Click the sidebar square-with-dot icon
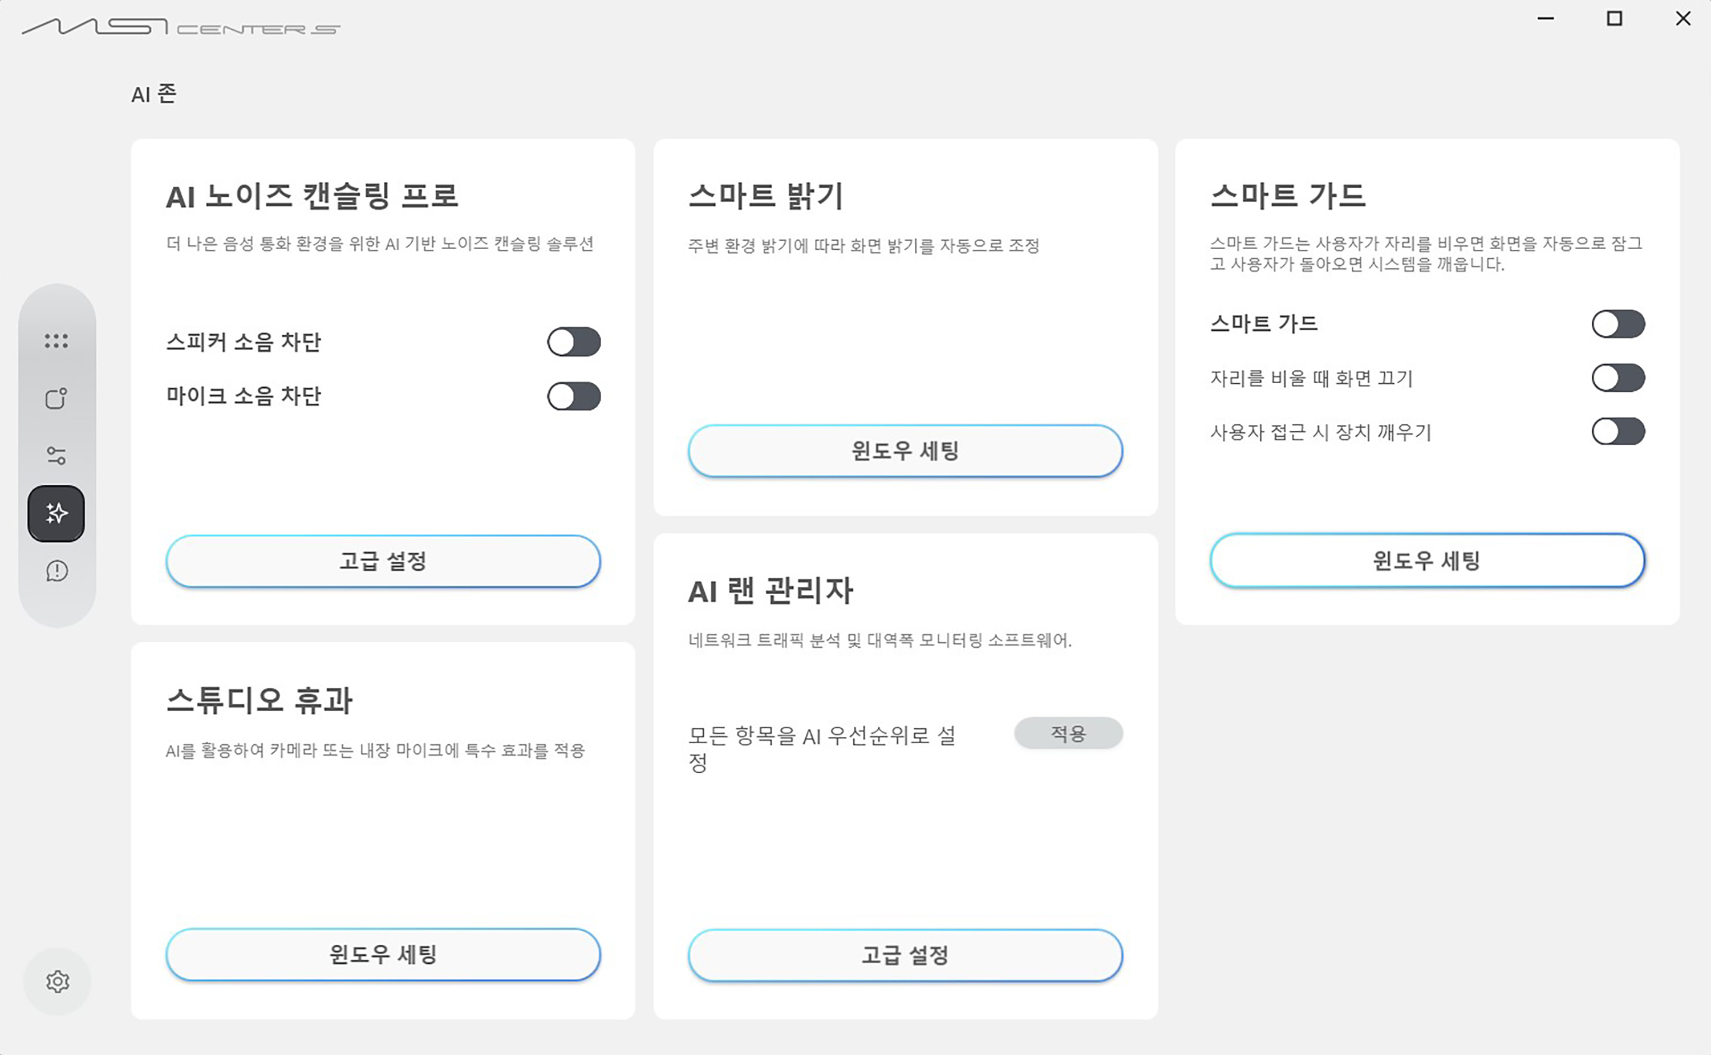Viewport: 1711px width, 1055px height. point(56,397)
